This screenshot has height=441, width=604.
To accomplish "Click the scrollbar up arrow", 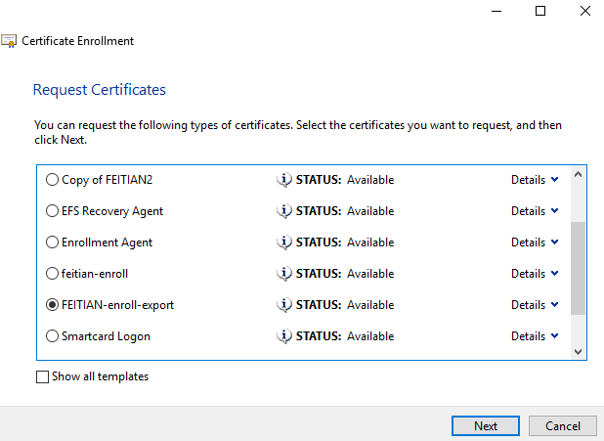I will (x=578, y=175).
